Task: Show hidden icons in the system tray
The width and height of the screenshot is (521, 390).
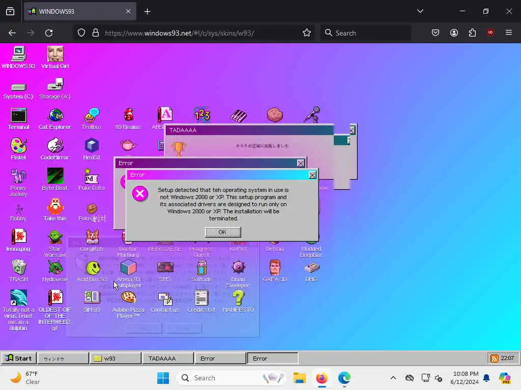Action: pos(393,378)
